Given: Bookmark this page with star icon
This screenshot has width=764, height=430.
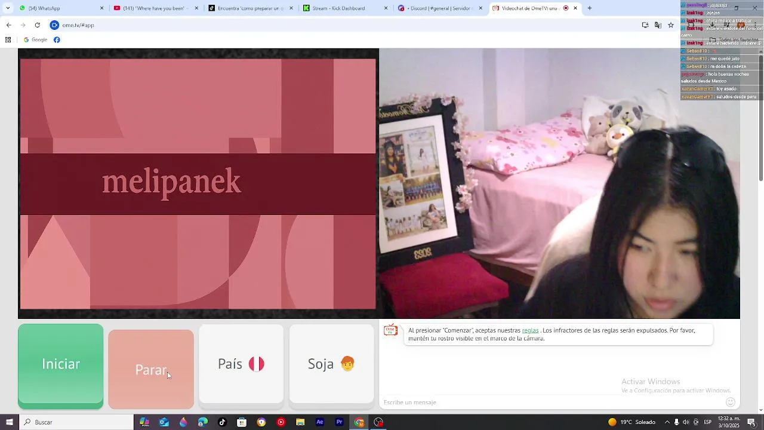Looking at the screenshot, I should pyautogui.click(x=671, y=25).
